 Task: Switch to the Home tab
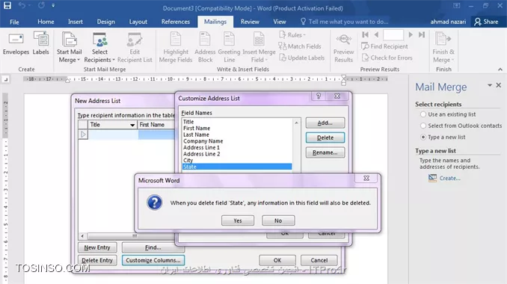click(46, 22)
